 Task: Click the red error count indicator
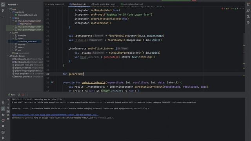223,9
